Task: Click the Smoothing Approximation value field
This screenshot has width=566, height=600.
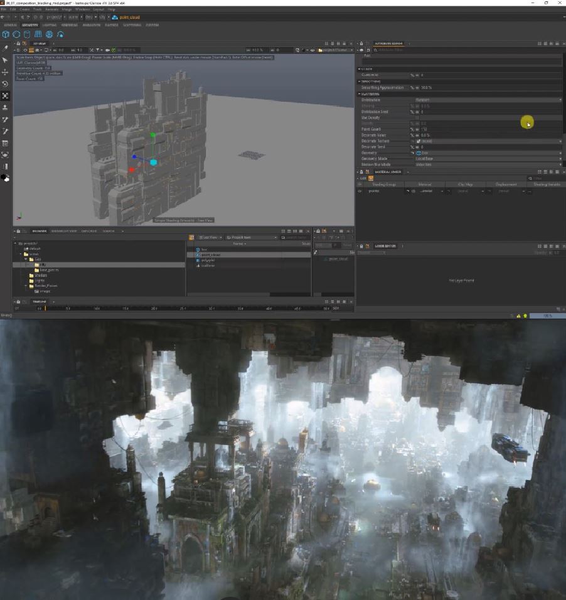Action: point(491,88)
